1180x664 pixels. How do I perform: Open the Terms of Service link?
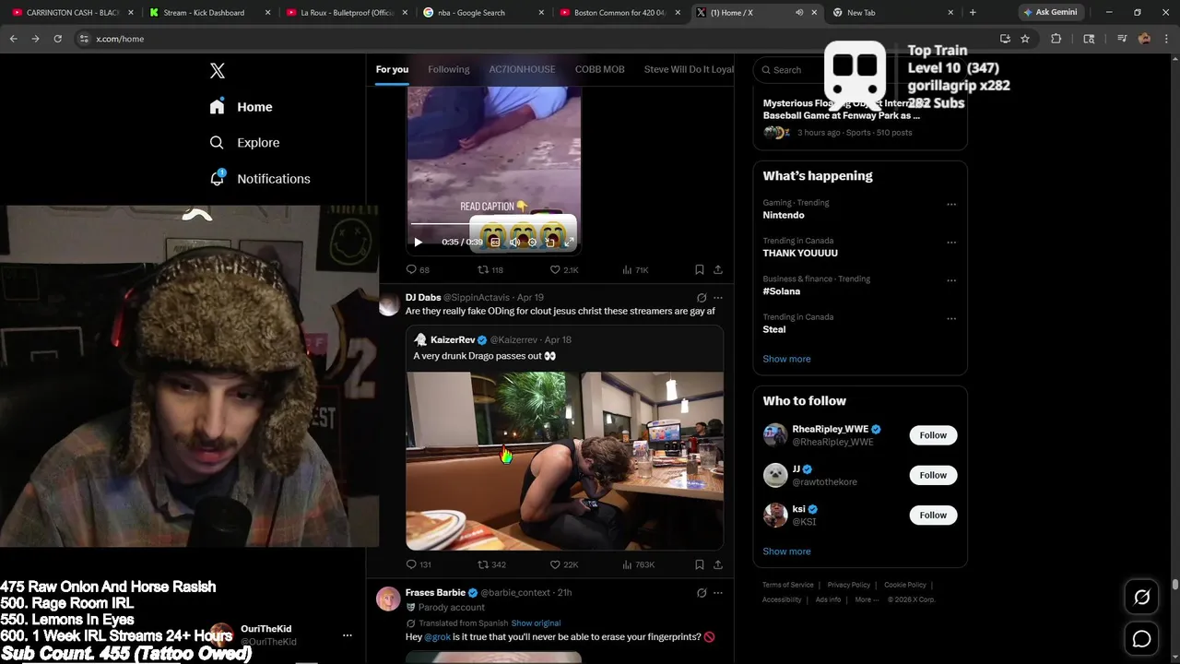[x=788, y=585]
